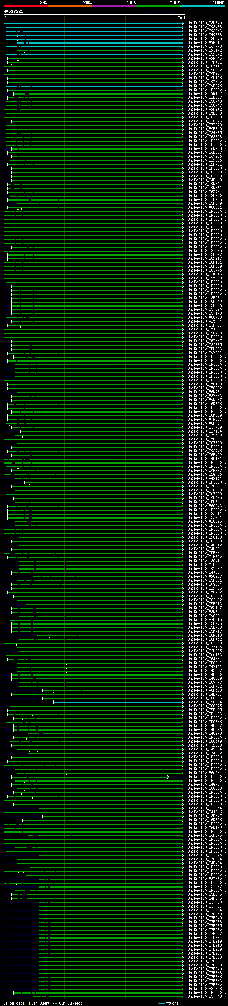The width and height of the screenshot is (228, 1006).
Task: Select the UniRef100_Q93VB8 entry
Action: click(x=204, y=27)
